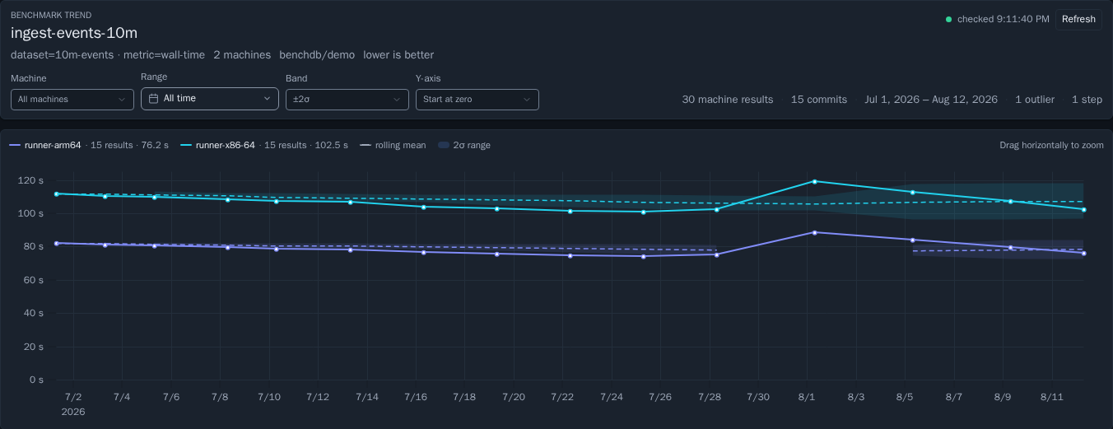The width and height of the screenshot is (1113, 429).
Task: Click the ingest-events-10m title
Action: [74, 34]
